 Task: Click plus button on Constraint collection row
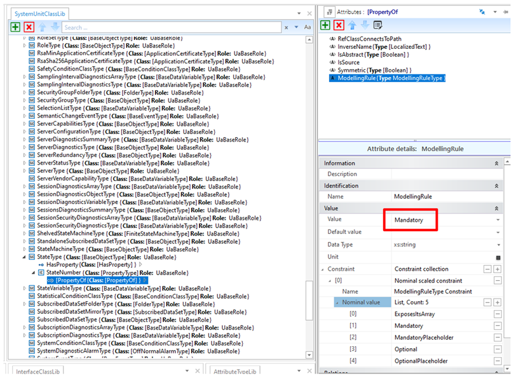click(497, 269)
